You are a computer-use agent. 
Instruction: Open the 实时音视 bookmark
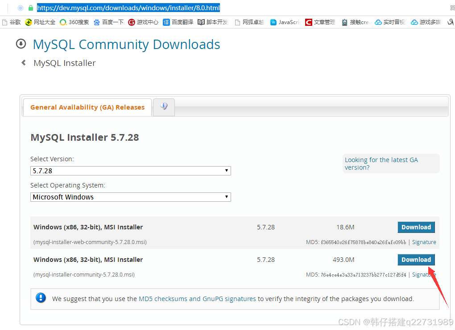[390, 22]
